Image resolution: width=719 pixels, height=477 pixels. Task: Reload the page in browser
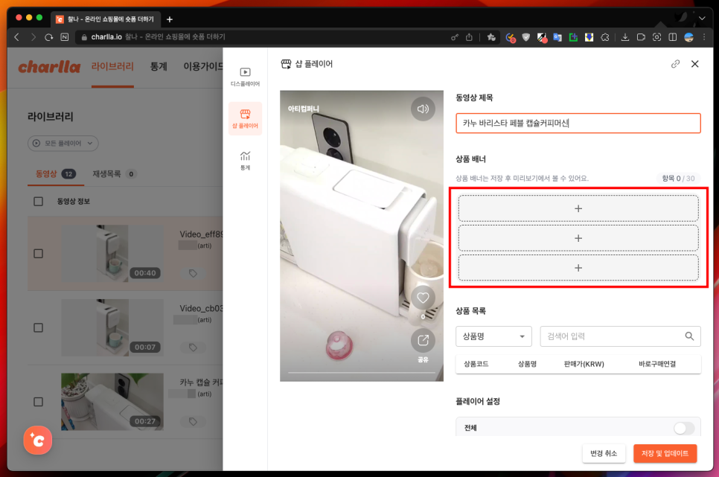[x=48, y=37]
